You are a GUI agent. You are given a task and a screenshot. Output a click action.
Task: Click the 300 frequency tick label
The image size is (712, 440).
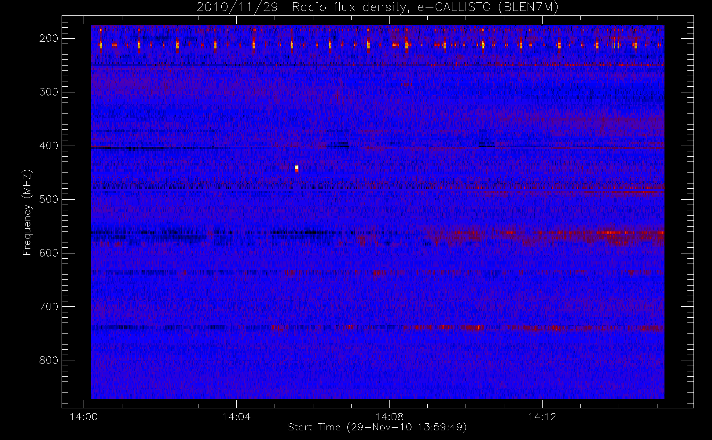48,92
